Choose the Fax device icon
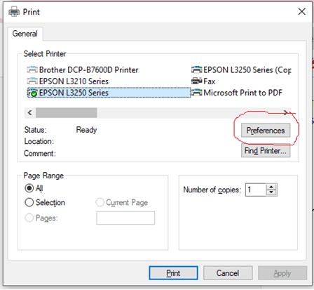314x290 pixels. point(197,81)
